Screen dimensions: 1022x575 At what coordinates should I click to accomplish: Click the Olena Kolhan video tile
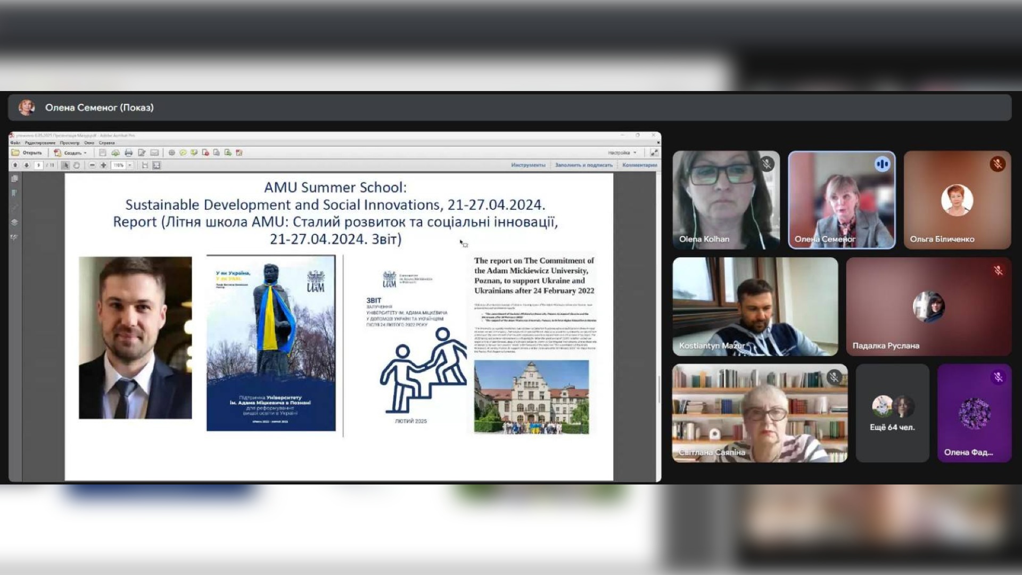point(726,200)
